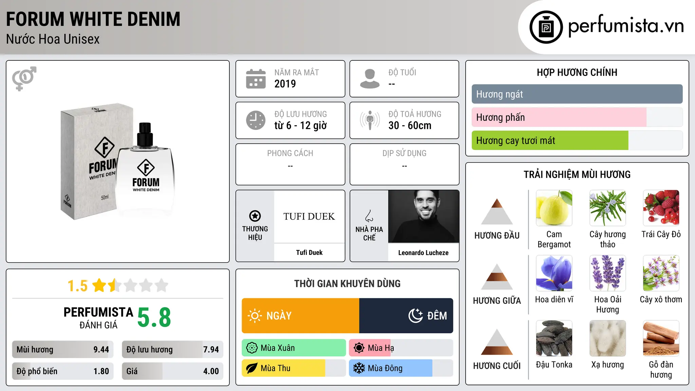This screenshot has width=695, height=391.
Task: Click the longevity clock icon
Action: tap(256, 120)
